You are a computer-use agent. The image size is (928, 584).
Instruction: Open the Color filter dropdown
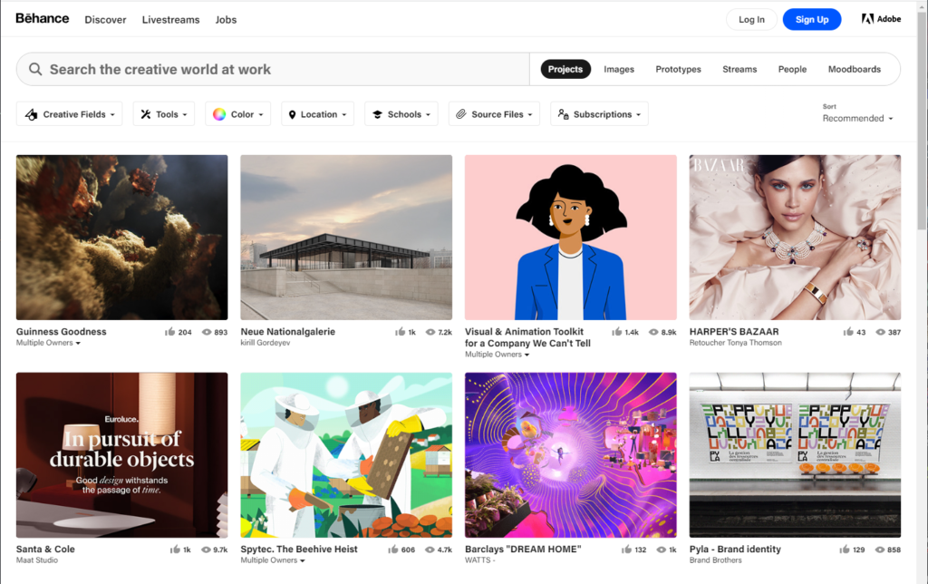coord(238,114)
